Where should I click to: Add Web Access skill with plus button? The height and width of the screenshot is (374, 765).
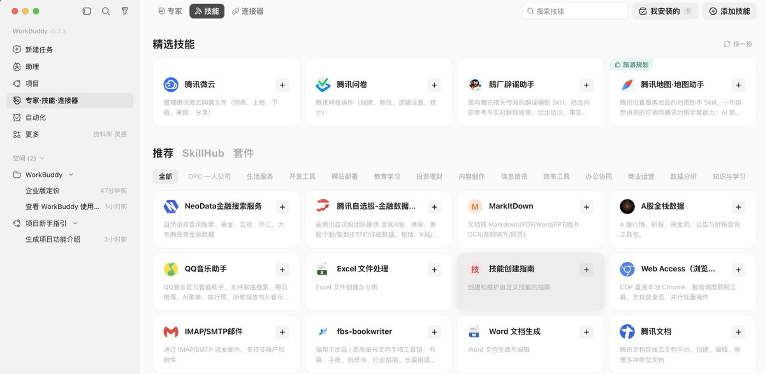738,270
